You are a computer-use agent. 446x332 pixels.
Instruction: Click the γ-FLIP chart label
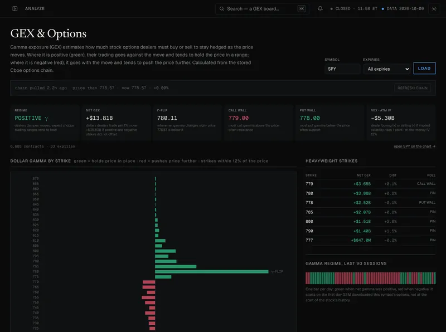pyautogui.click(x=277, y=272)
